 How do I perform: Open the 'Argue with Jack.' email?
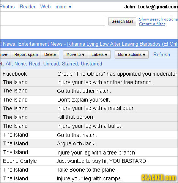[89, 143]
